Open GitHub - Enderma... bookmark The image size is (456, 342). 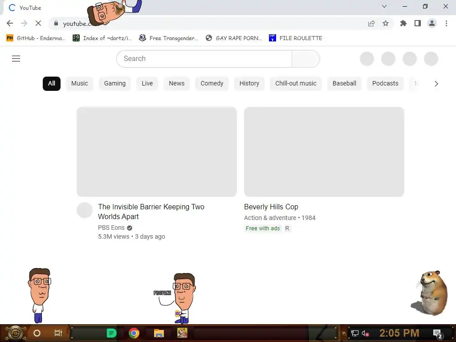[36, 38]
